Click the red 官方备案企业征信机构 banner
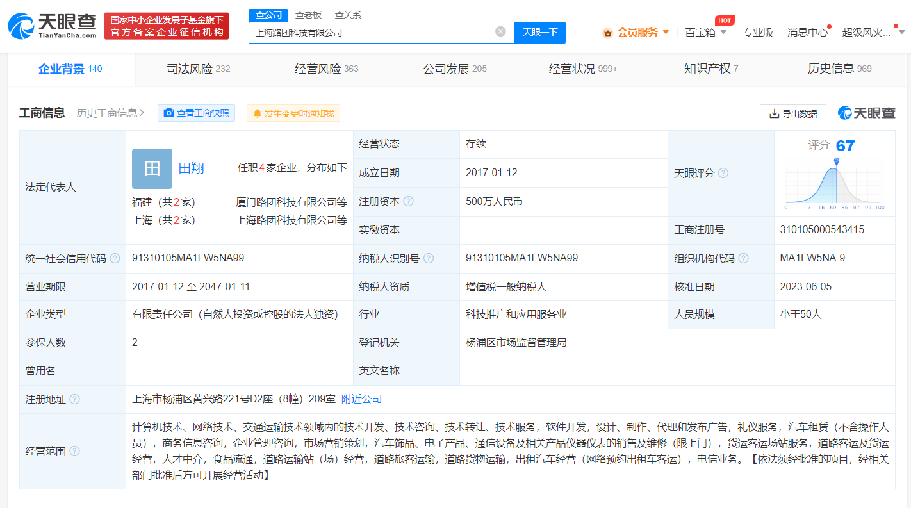 pyautogui.click(x=167, y=26)
